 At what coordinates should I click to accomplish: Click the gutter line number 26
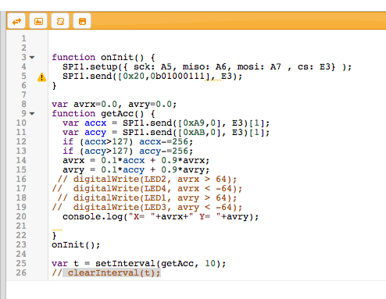click(x=21, y=272)
